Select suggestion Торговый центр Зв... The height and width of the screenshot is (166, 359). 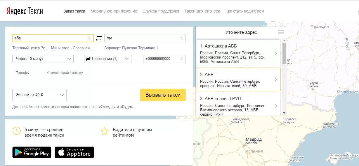(x=30, y=48)
